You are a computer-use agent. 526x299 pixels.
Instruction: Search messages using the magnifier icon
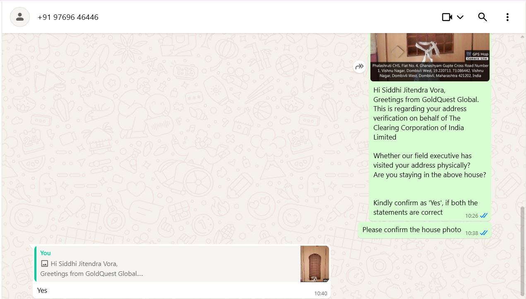483,17
